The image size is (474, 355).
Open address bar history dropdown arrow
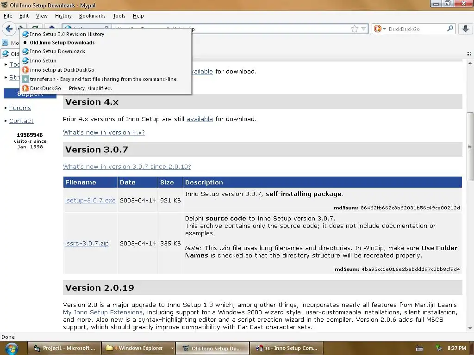click(x=364, y=29)
